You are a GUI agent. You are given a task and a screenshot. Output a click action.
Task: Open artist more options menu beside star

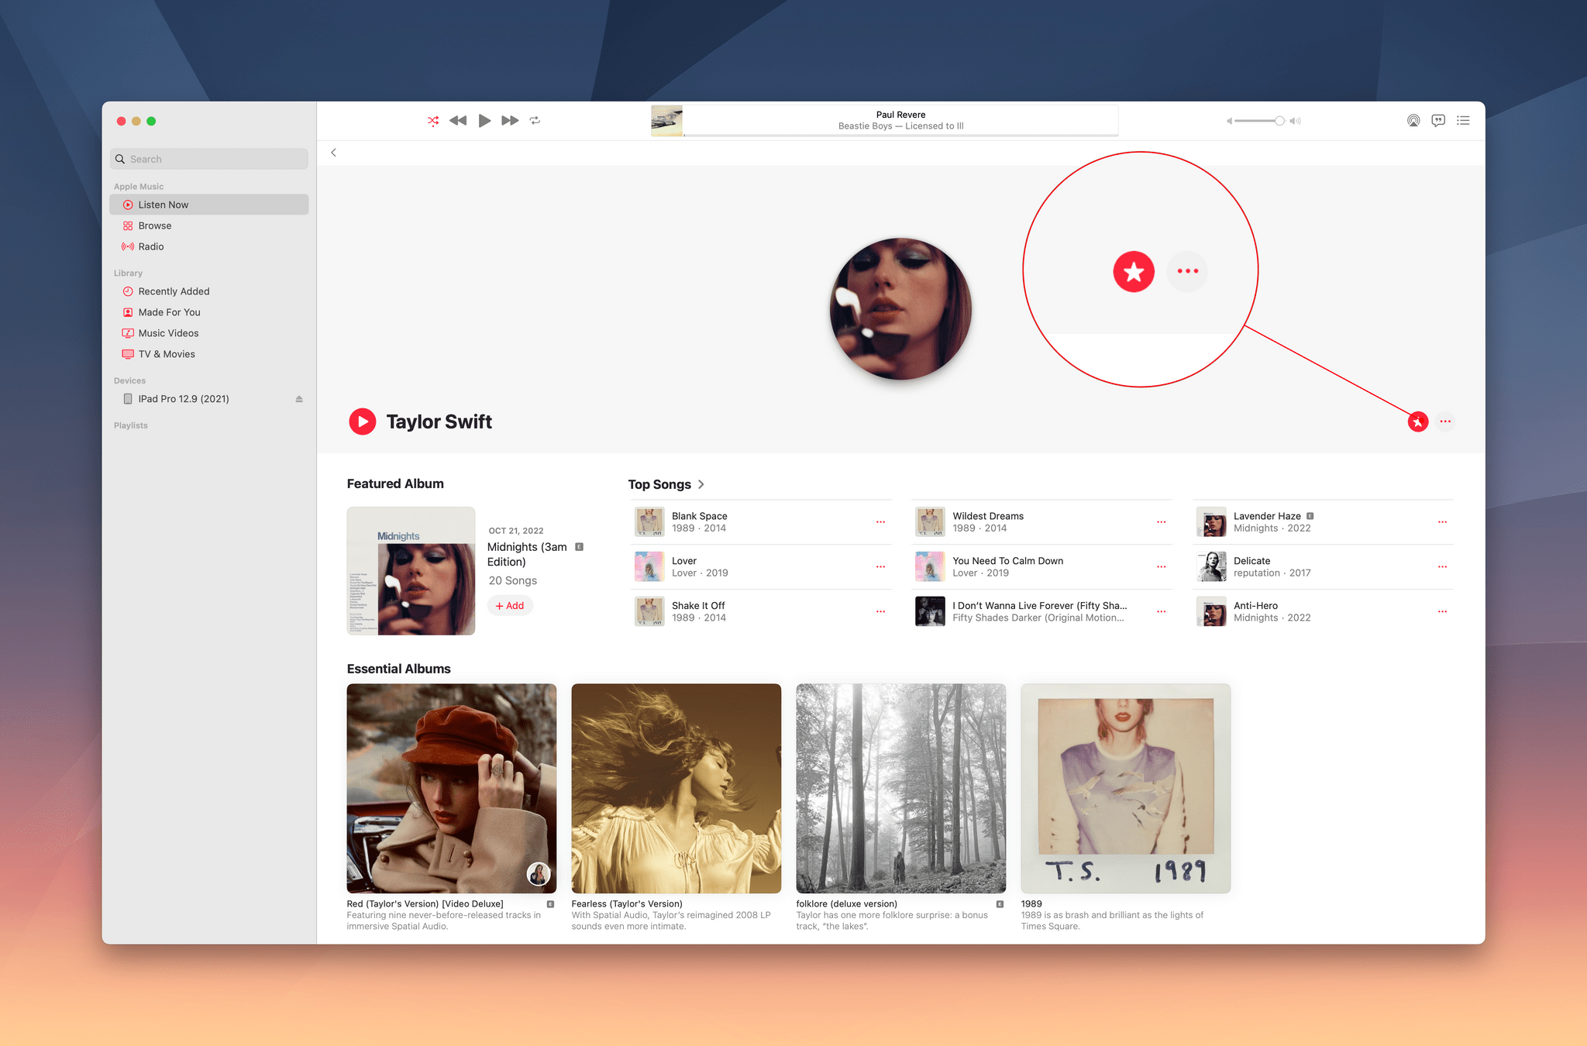[x=1445, y=421]
